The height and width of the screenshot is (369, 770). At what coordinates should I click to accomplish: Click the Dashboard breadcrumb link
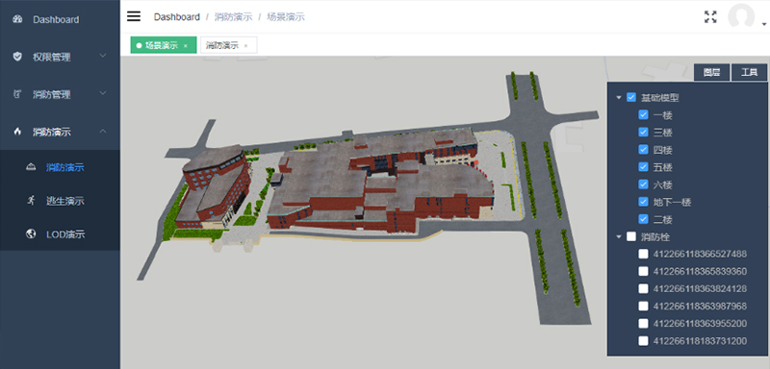tap(177, 16)
